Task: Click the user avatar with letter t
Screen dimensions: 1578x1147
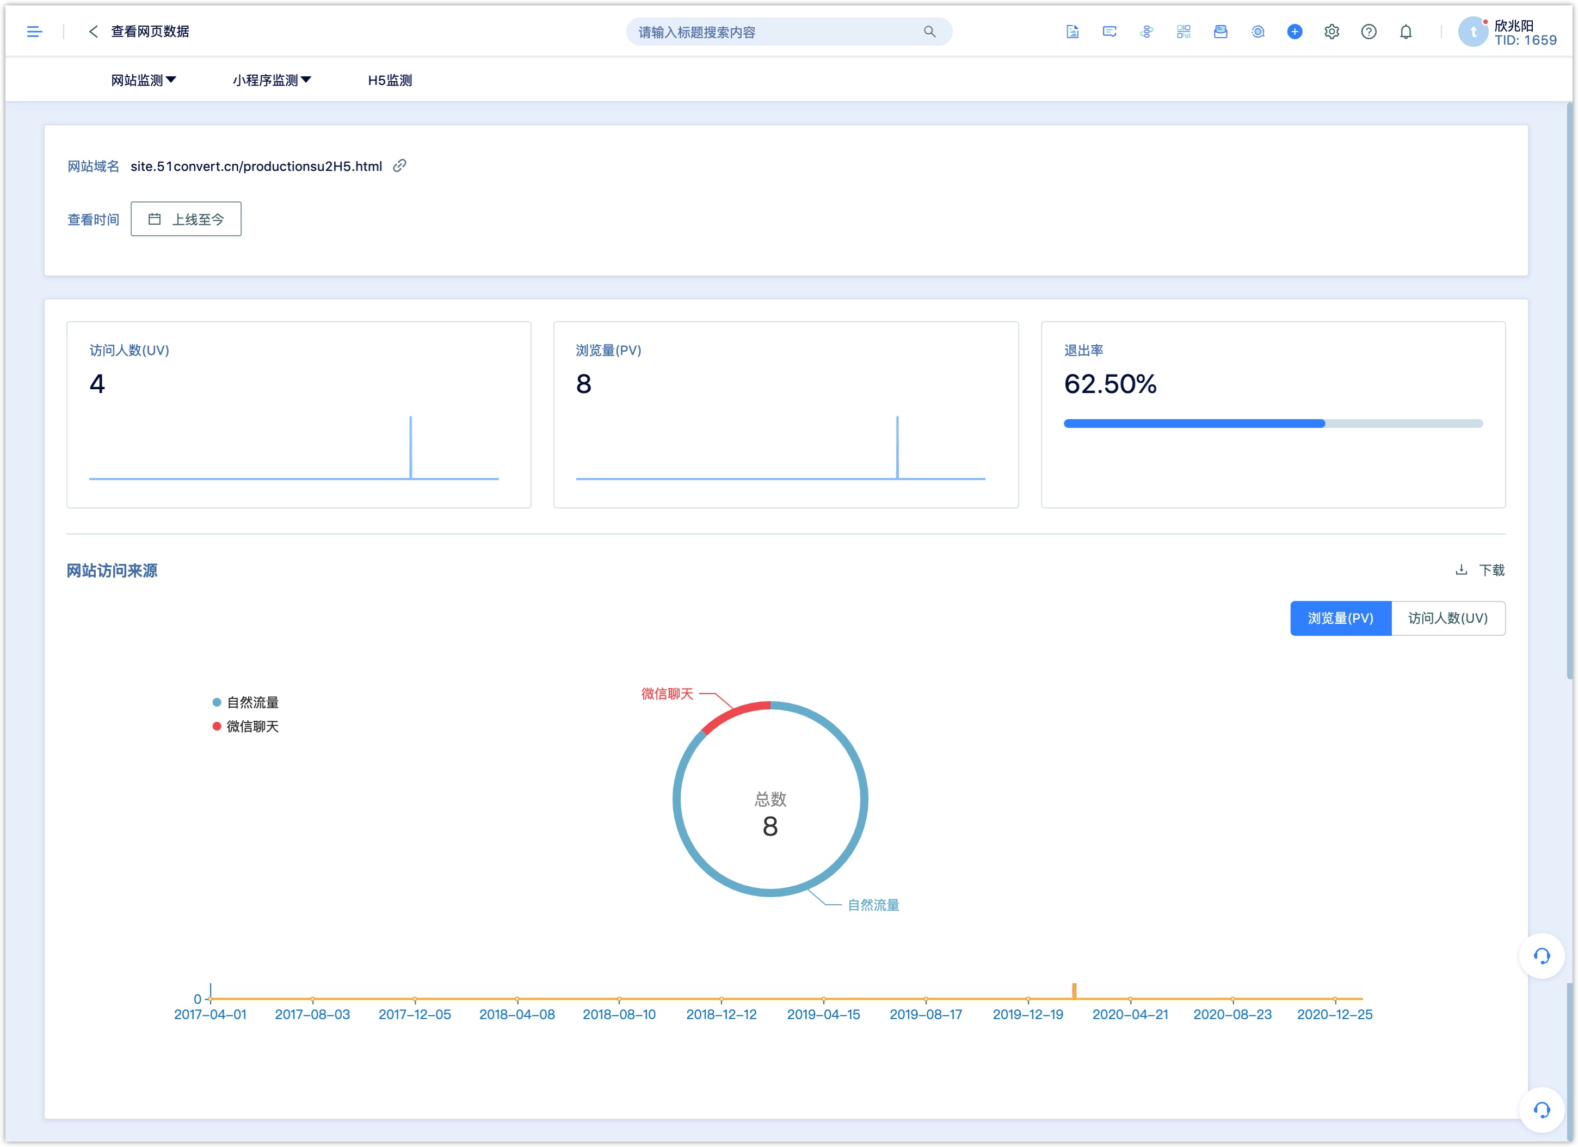Action: [1473, 32]
